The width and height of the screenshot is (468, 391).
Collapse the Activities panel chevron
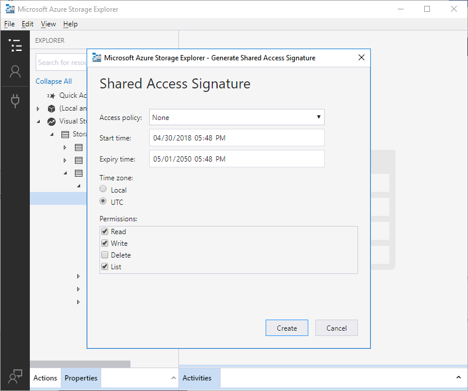pyautogui.click(x=459, y=378)
